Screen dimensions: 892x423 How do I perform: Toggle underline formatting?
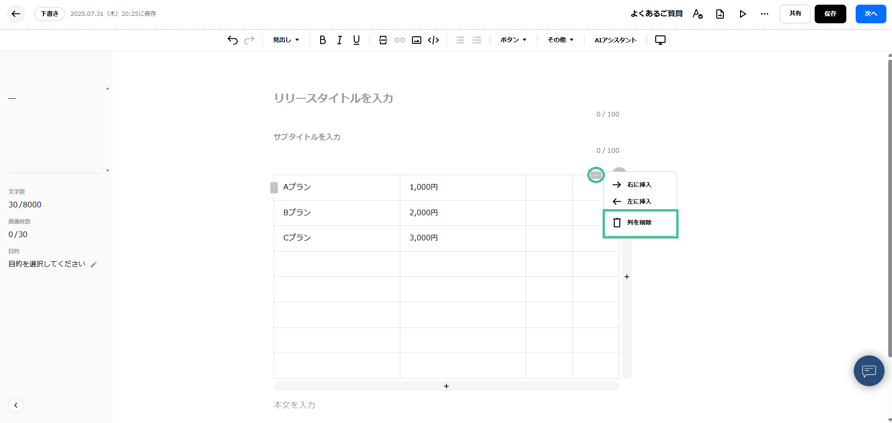[x=356, y=40]
